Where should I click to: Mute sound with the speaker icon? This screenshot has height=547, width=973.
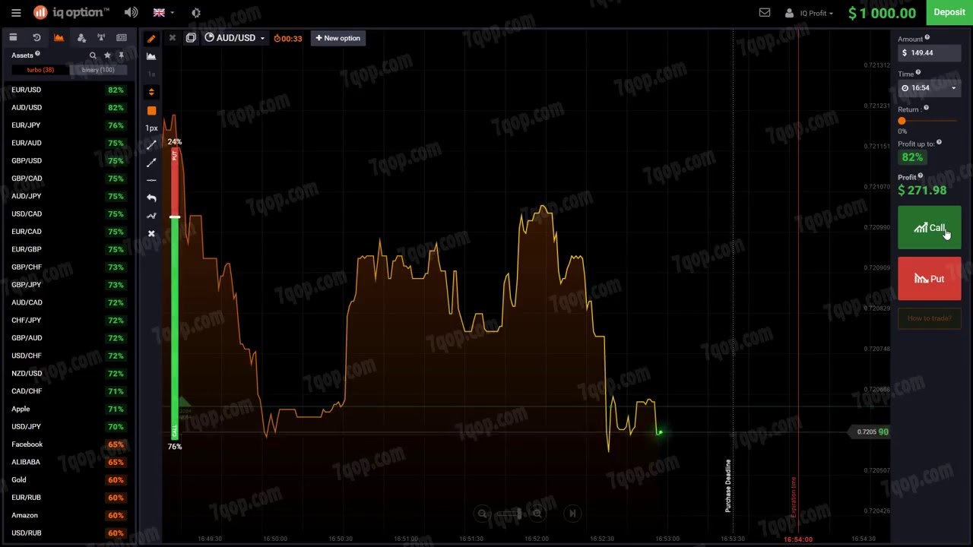pos(132,13)
